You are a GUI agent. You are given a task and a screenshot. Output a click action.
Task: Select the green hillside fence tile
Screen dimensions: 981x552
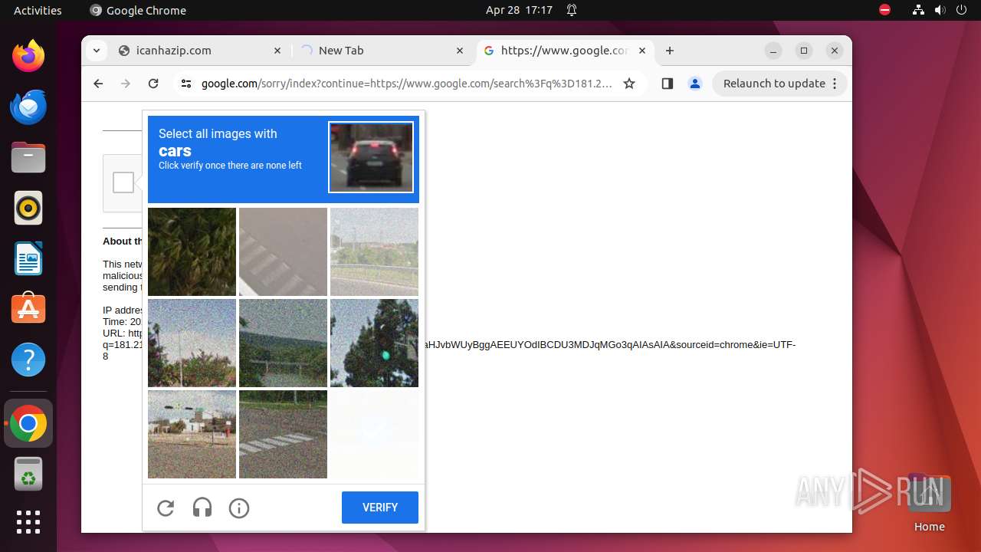coord(283,343)
